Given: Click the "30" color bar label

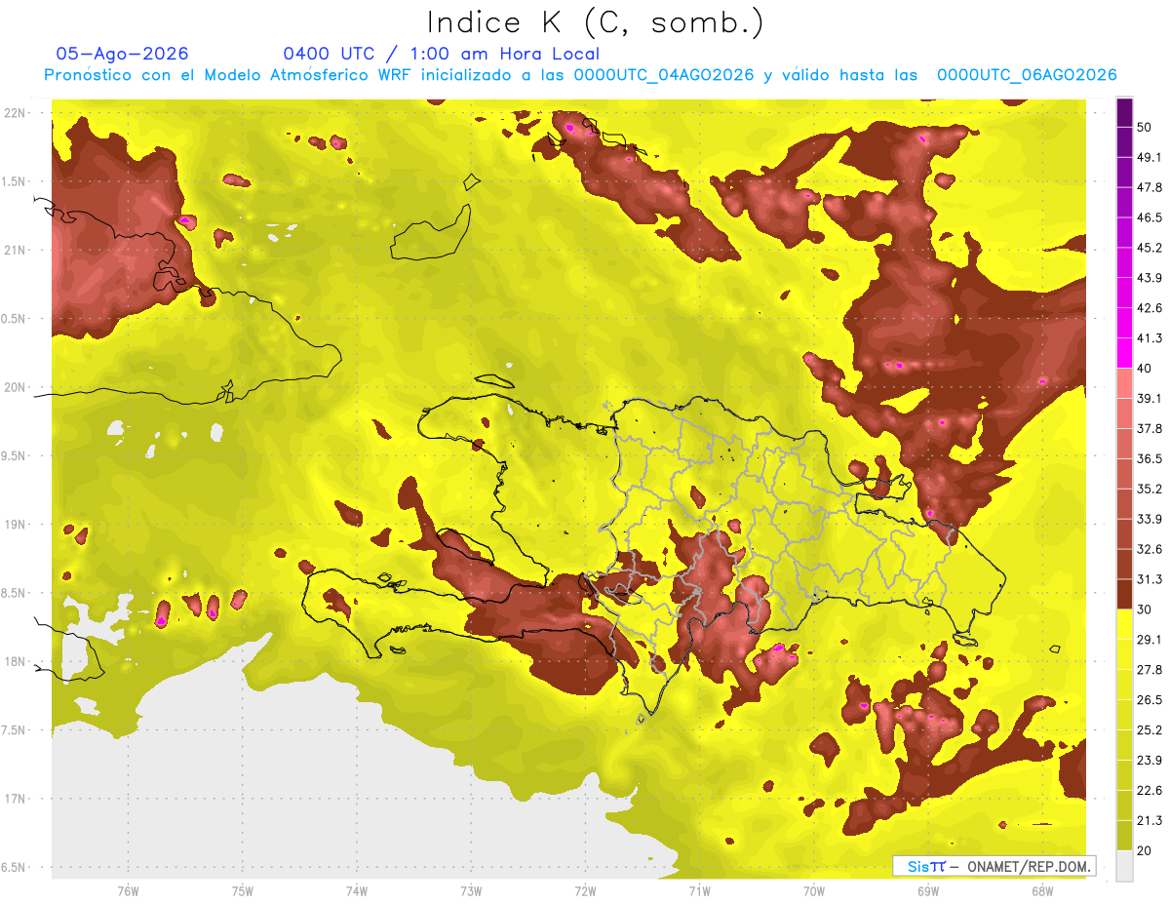Looking at the screenshot, I should pos(1145,609).
